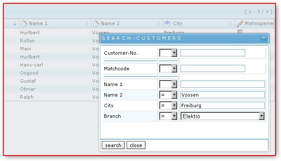Focus the Name 1 input field

tap(222, 84)
